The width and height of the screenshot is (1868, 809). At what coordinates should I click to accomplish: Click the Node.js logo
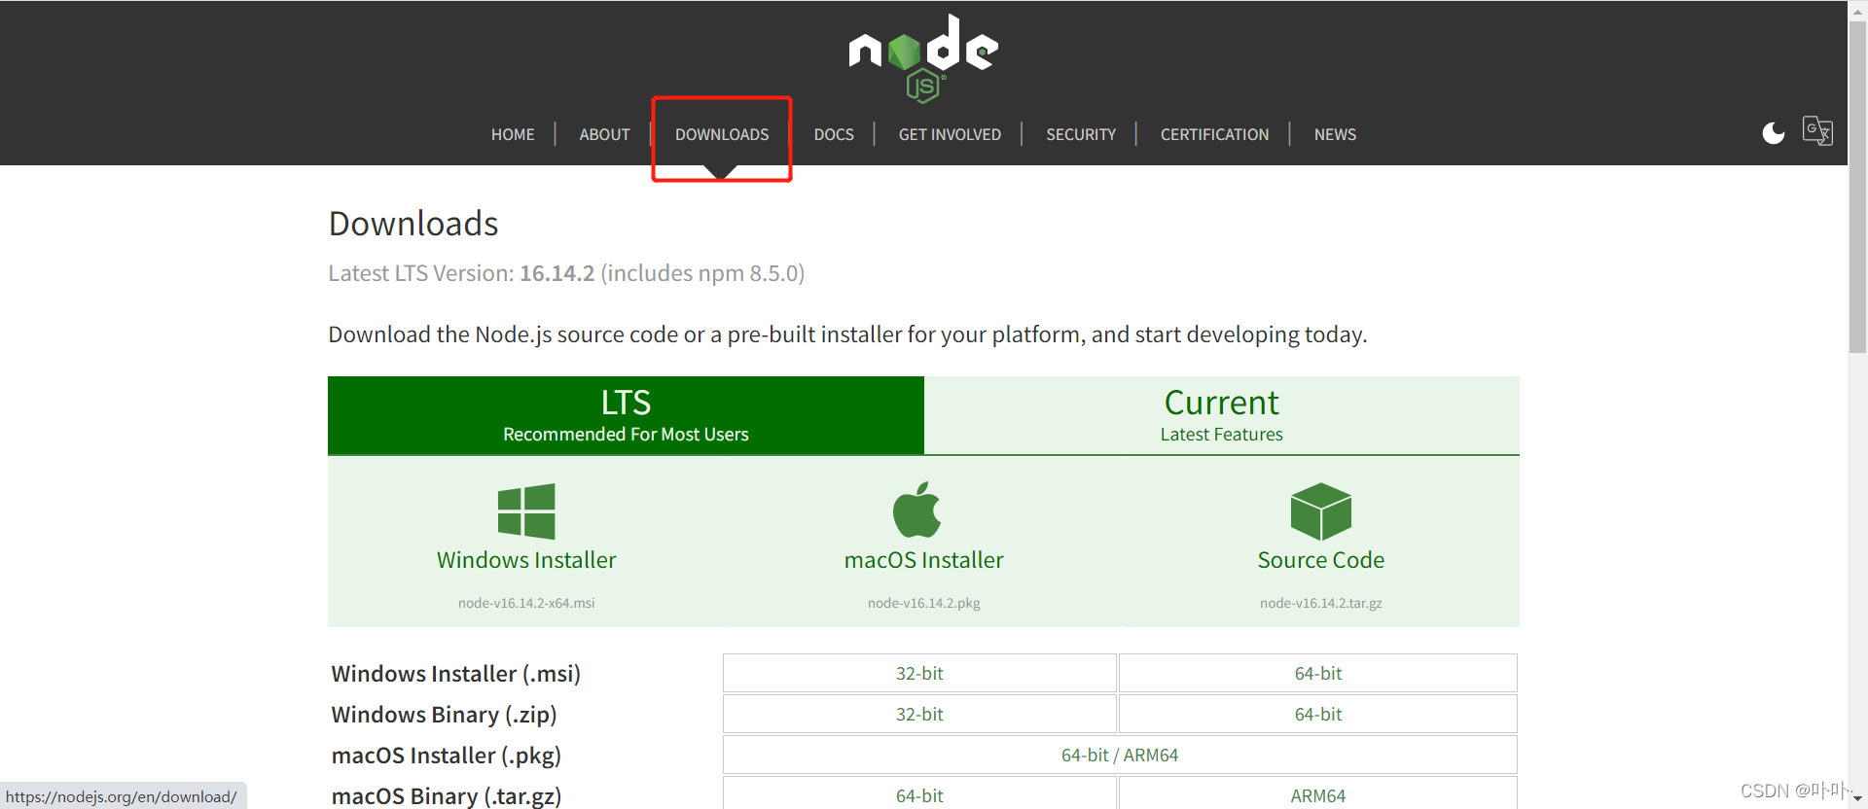[923, 58]
